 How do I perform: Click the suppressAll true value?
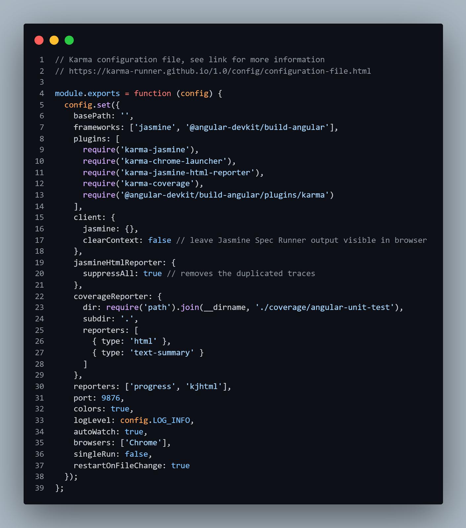pyautogui.click(x=153, y=274)
